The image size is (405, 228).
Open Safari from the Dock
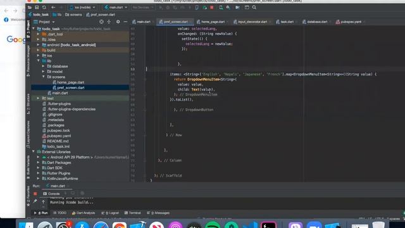click(101, 225)
